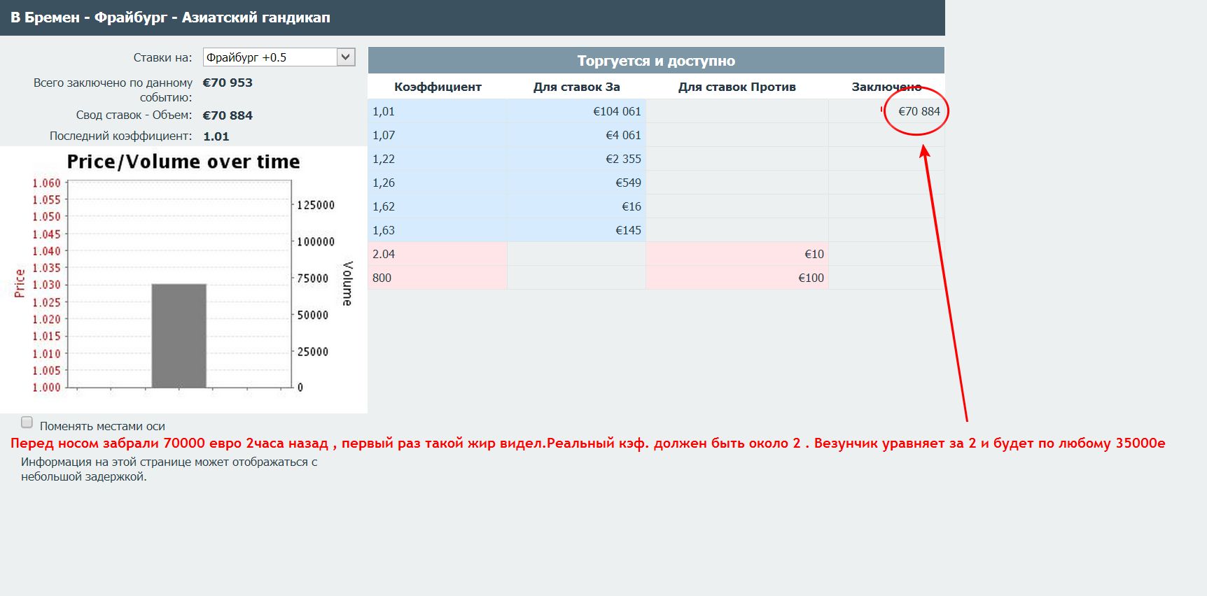Click the Последний коэффициент value 1.01
The height and width of the screenshot is (596, 1207).
(x=216, y=136)
